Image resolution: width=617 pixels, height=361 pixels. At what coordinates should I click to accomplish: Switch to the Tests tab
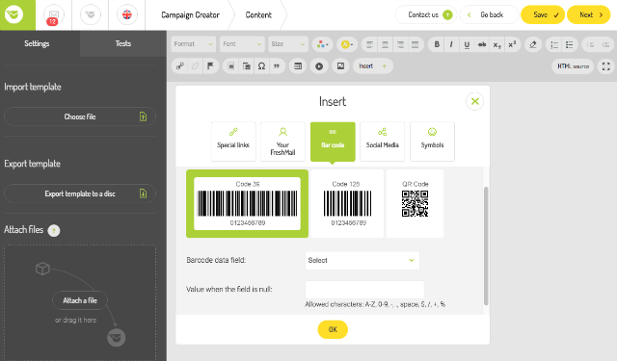tap(123, 43)
